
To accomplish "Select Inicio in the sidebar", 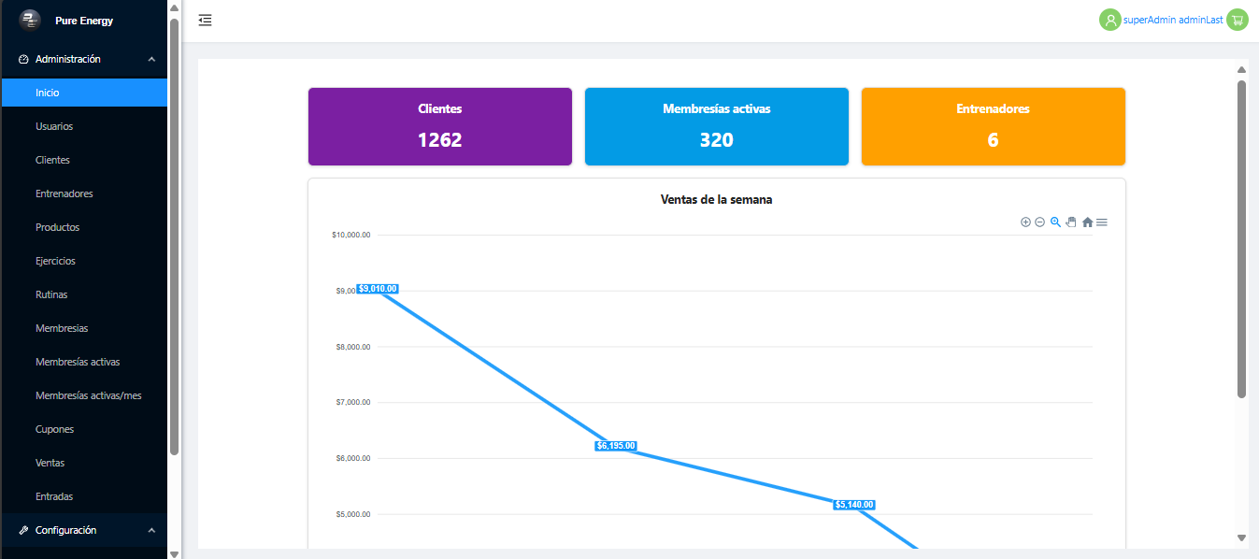I will [x=84, y=93].
